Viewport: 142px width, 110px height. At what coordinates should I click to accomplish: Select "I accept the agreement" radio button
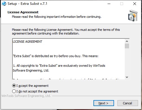(x=14, y=86)
